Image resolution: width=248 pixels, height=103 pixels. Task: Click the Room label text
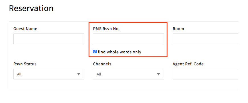click(178, 29)
